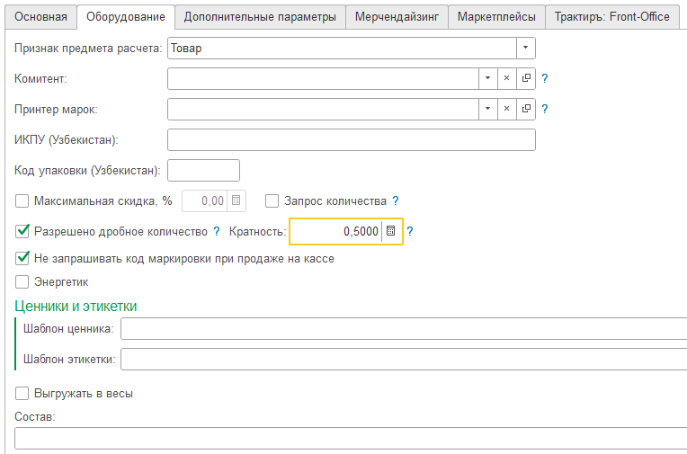This screenshot has height=454, width=687.
Task: Expand the Принтер марок dropdown arrow
Action: click(x=486, y=109)
